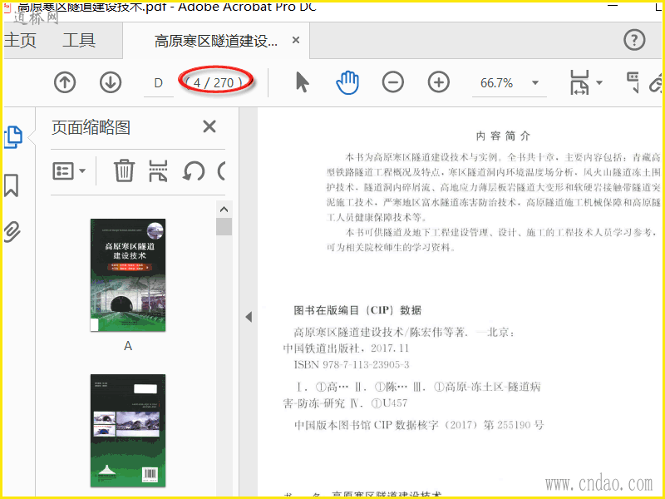Click the fit width page display icon
Viewport: 665px width, 499px height.
579,82
